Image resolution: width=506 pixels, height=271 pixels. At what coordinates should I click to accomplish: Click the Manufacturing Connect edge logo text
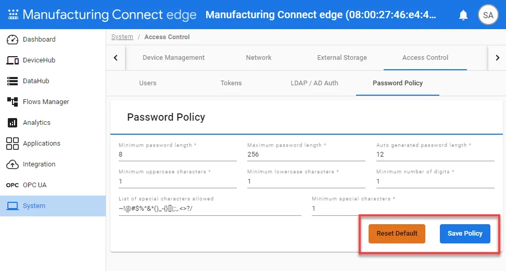109,15
